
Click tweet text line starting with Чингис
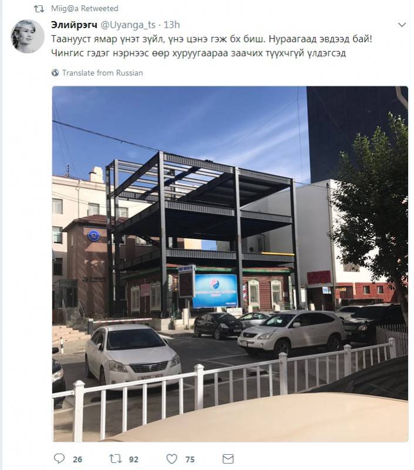[x=198, y=53]
